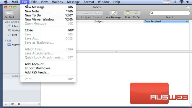Click the Wi-Fi status icon in the menu bar

click(182, 2)
